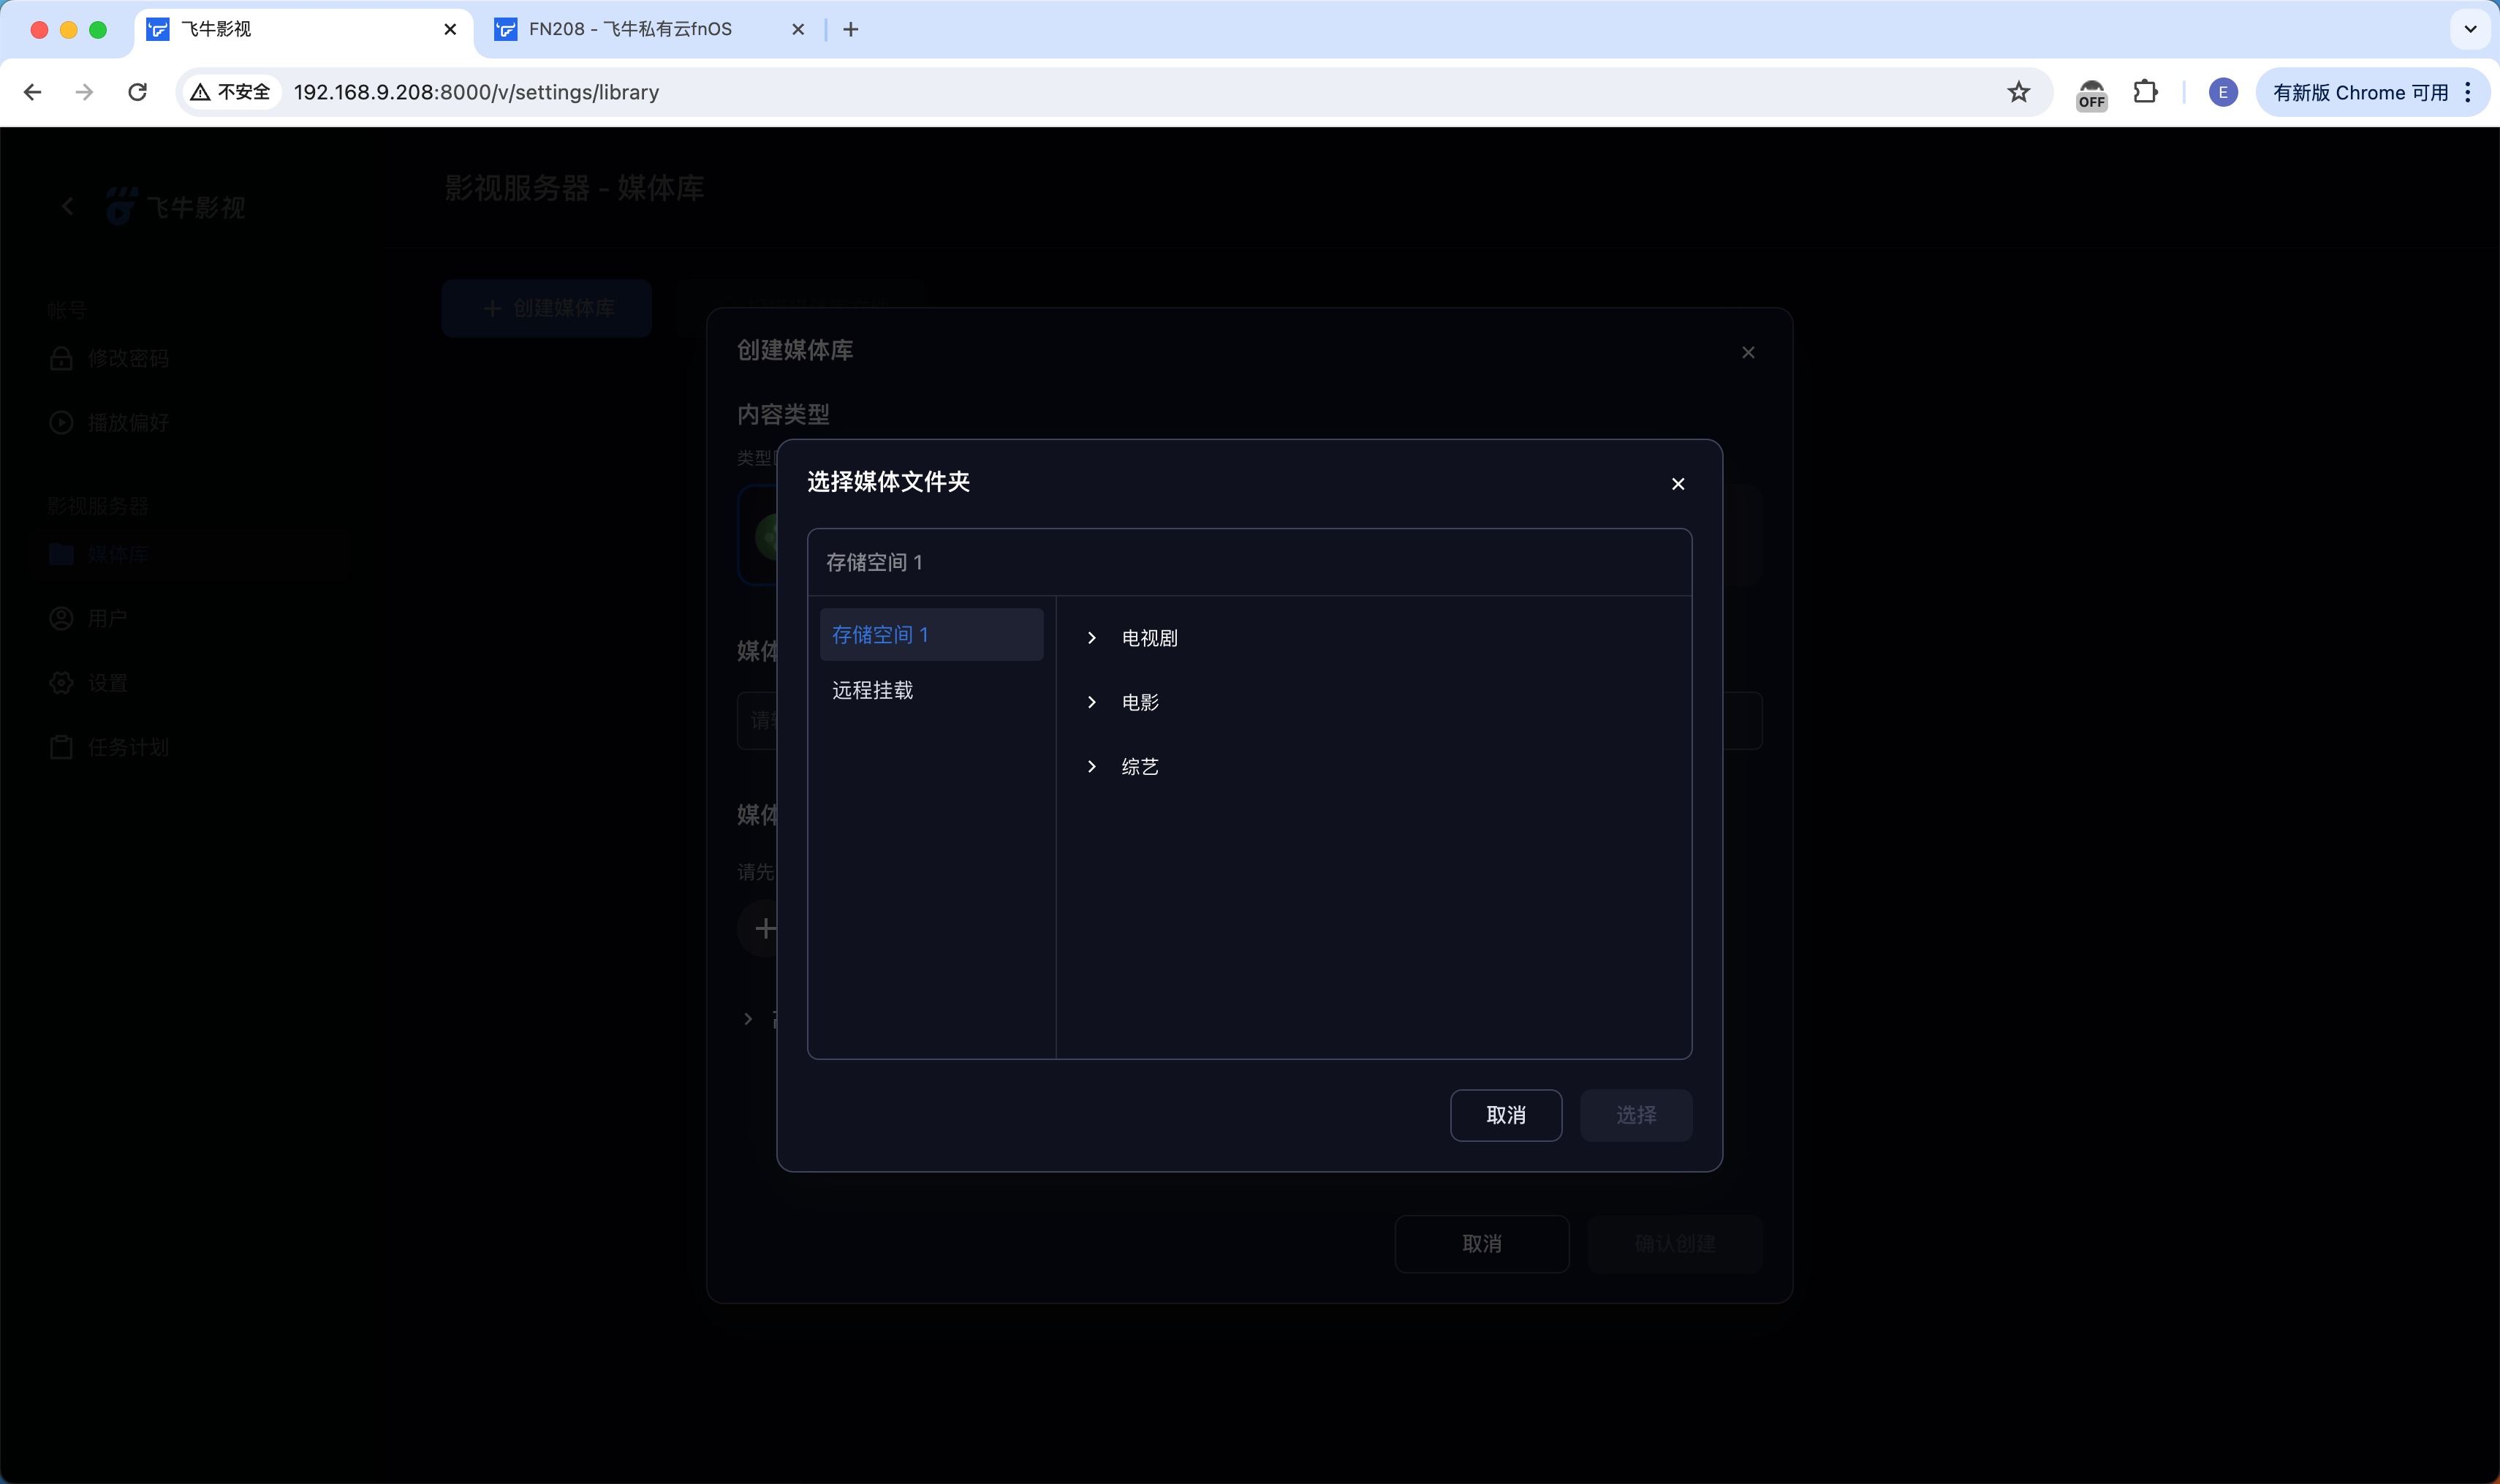
Task: Open a new browser tab
Action: (x=850, y=29)
